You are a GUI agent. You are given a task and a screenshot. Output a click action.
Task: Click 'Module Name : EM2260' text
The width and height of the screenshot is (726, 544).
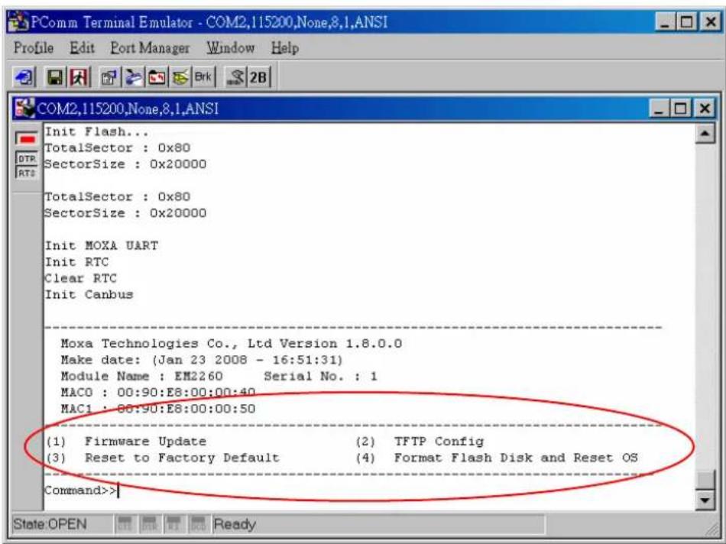click(x=141, y=376)
